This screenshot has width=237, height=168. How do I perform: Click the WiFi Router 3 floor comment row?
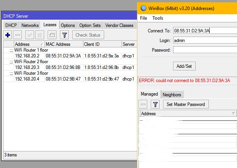[70, 73]
